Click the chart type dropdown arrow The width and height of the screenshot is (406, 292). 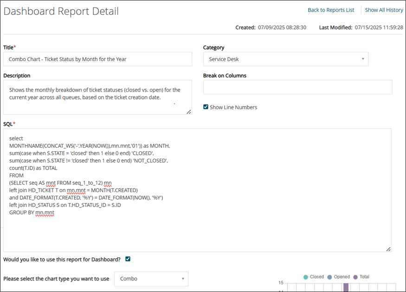[183, 279]
